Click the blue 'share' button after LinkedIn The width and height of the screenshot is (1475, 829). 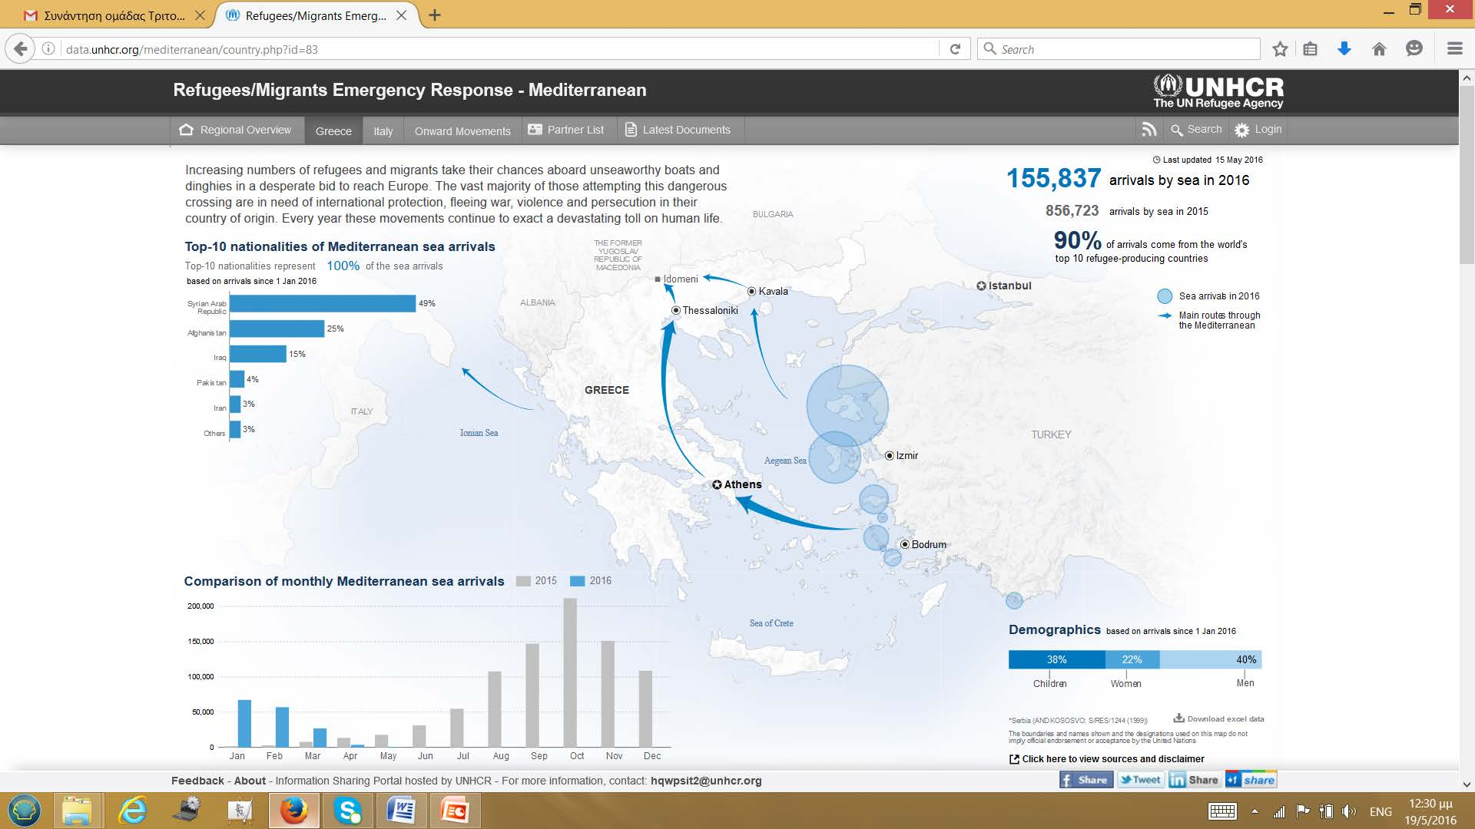point(1251,780)
